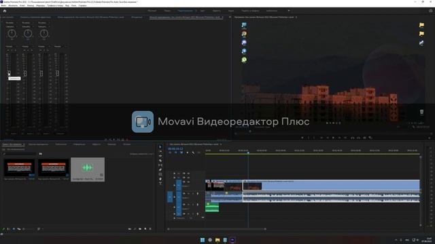Viewport: 435px width, 244px height.
Task: Click Premiere Pro icon in the taskbar
Action: [232, 240]
